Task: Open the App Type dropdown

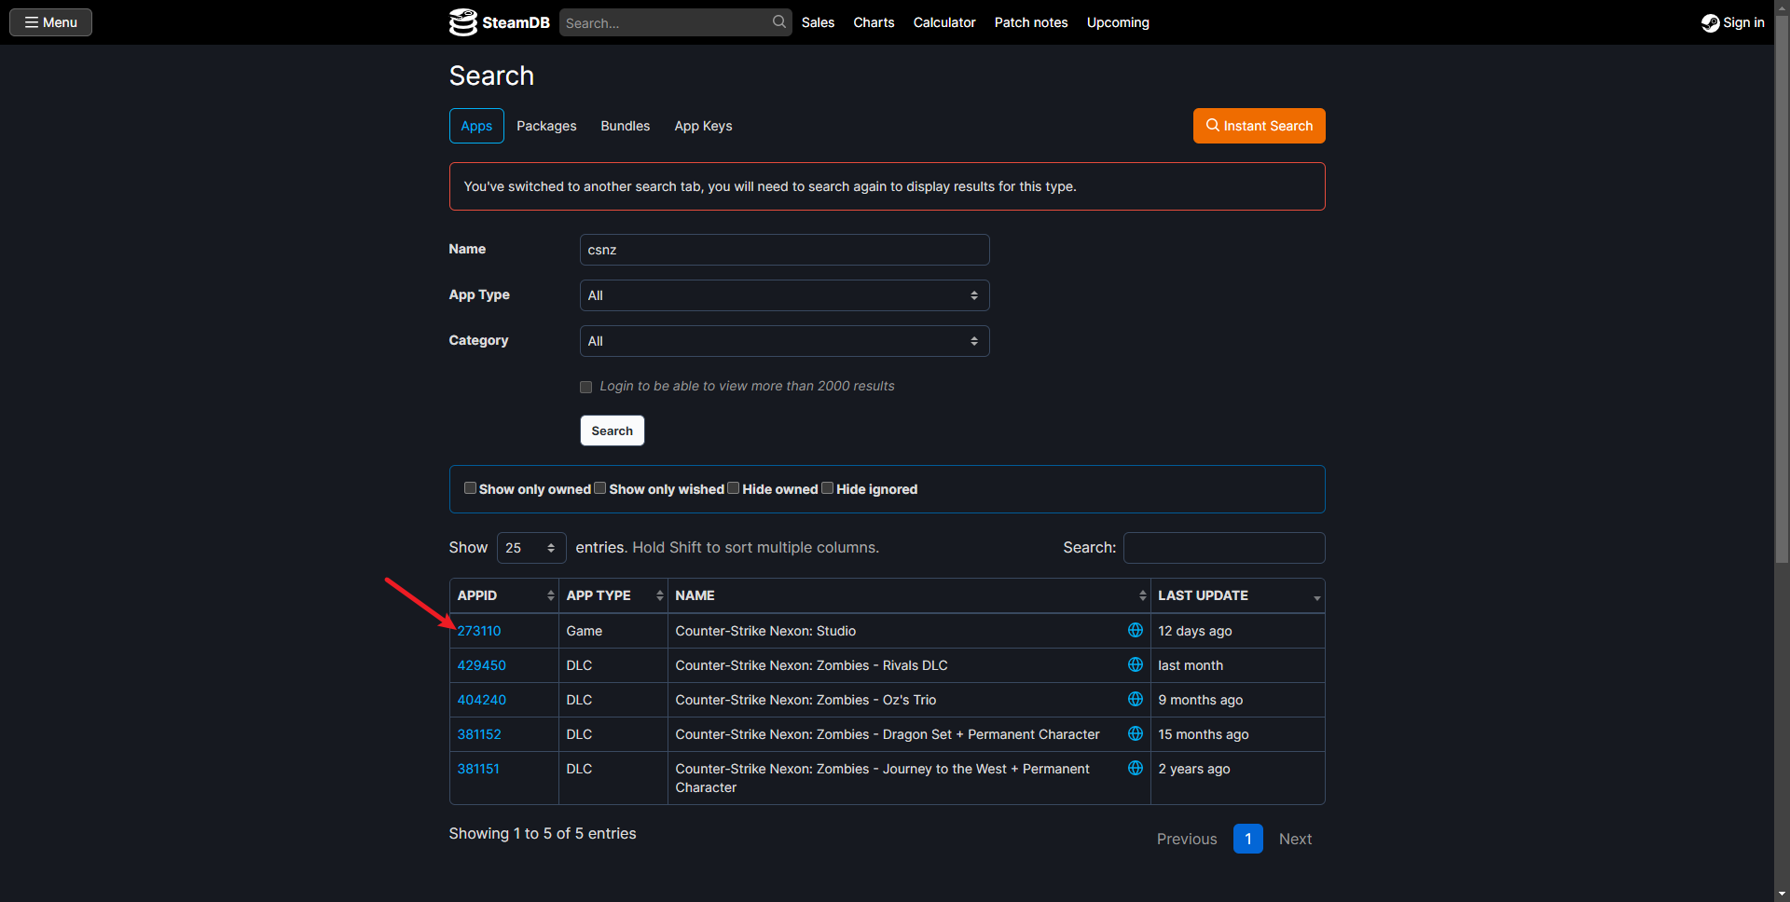Action: point(783,295)
